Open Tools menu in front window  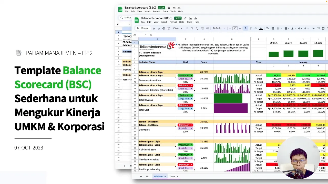pos(189,22)
